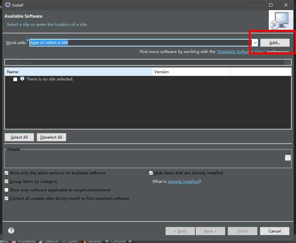Viewport: 296px width, 243px height.
Task: Toggle Show only the latest versions checkbox
Action: pos(7,173)
